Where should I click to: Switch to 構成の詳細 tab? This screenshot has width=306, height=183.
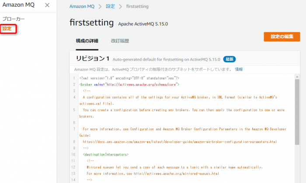pos(87,41)
